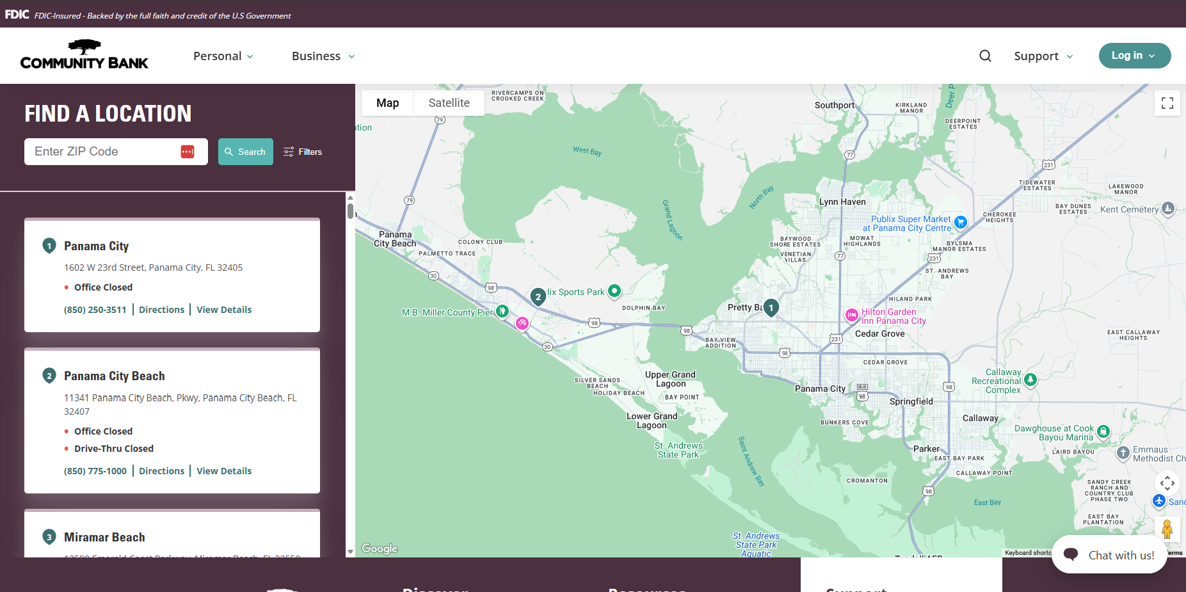This screenshot has height=592, width=1186.
Task: Expand the Business menu
Action: coord(323,56)
